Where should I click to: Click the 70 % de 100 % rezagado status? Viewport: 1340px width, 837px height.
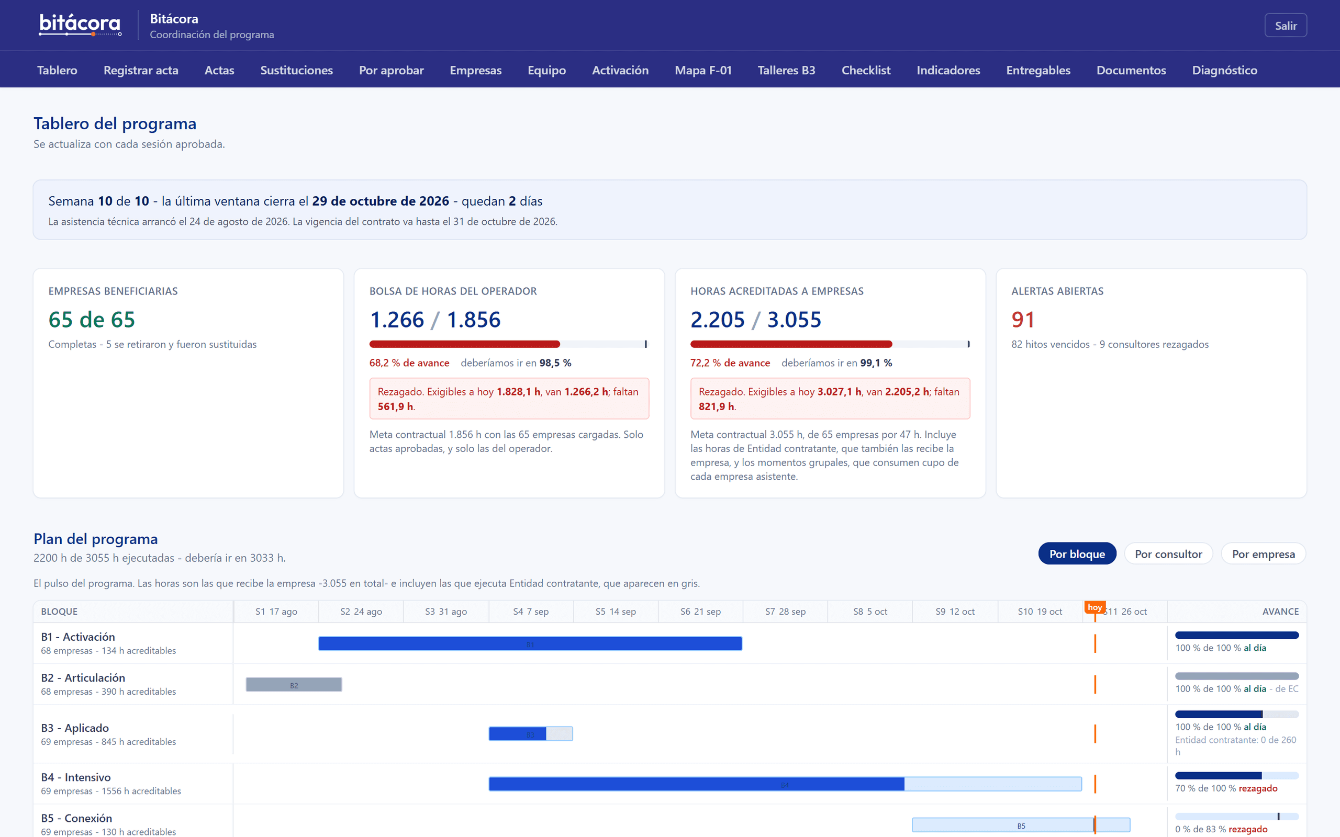coord(1226,788)
